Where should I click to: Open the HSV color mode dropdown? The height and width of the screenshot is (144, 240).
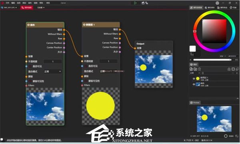223,56
